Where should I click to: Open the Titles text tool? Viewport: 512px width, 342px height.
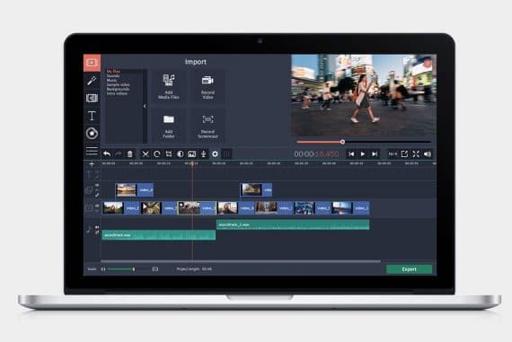92,116
